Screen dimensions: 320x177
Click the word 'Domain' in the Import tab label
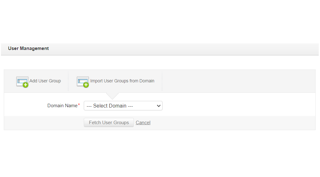tap(147, 81)
